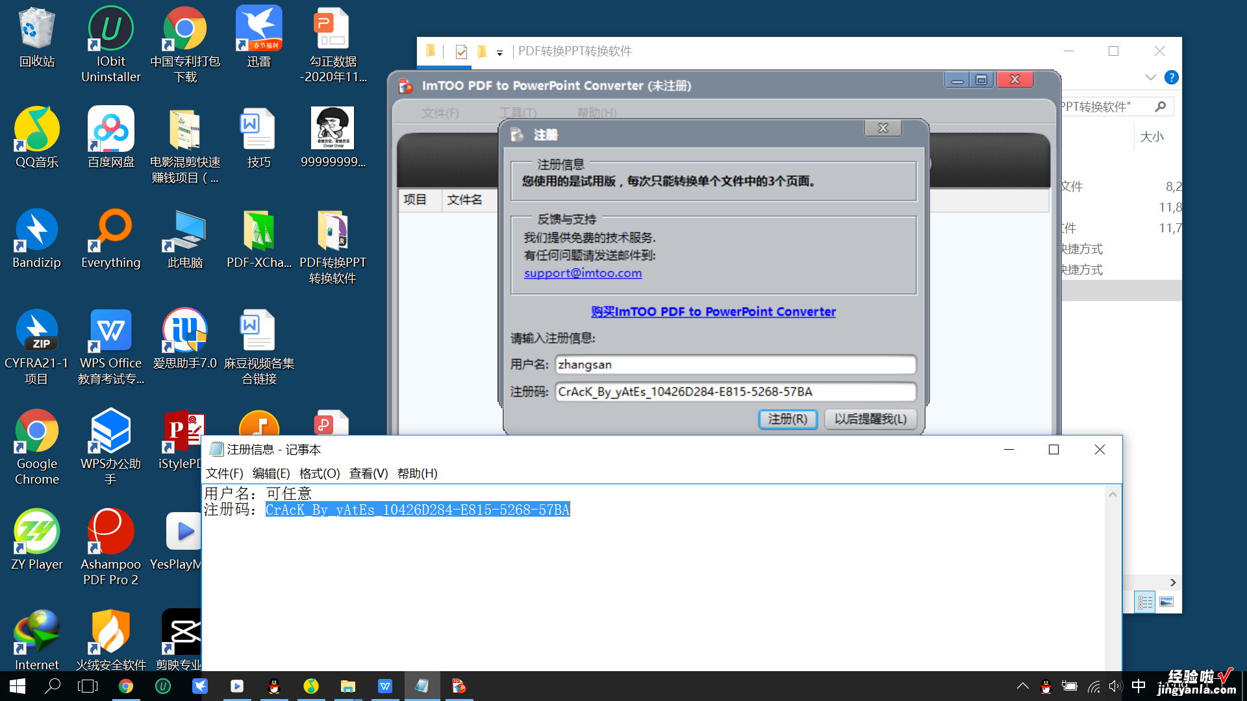Click the Windows Start button
The image size is (1247, 701).
click(x=18, y=686)
